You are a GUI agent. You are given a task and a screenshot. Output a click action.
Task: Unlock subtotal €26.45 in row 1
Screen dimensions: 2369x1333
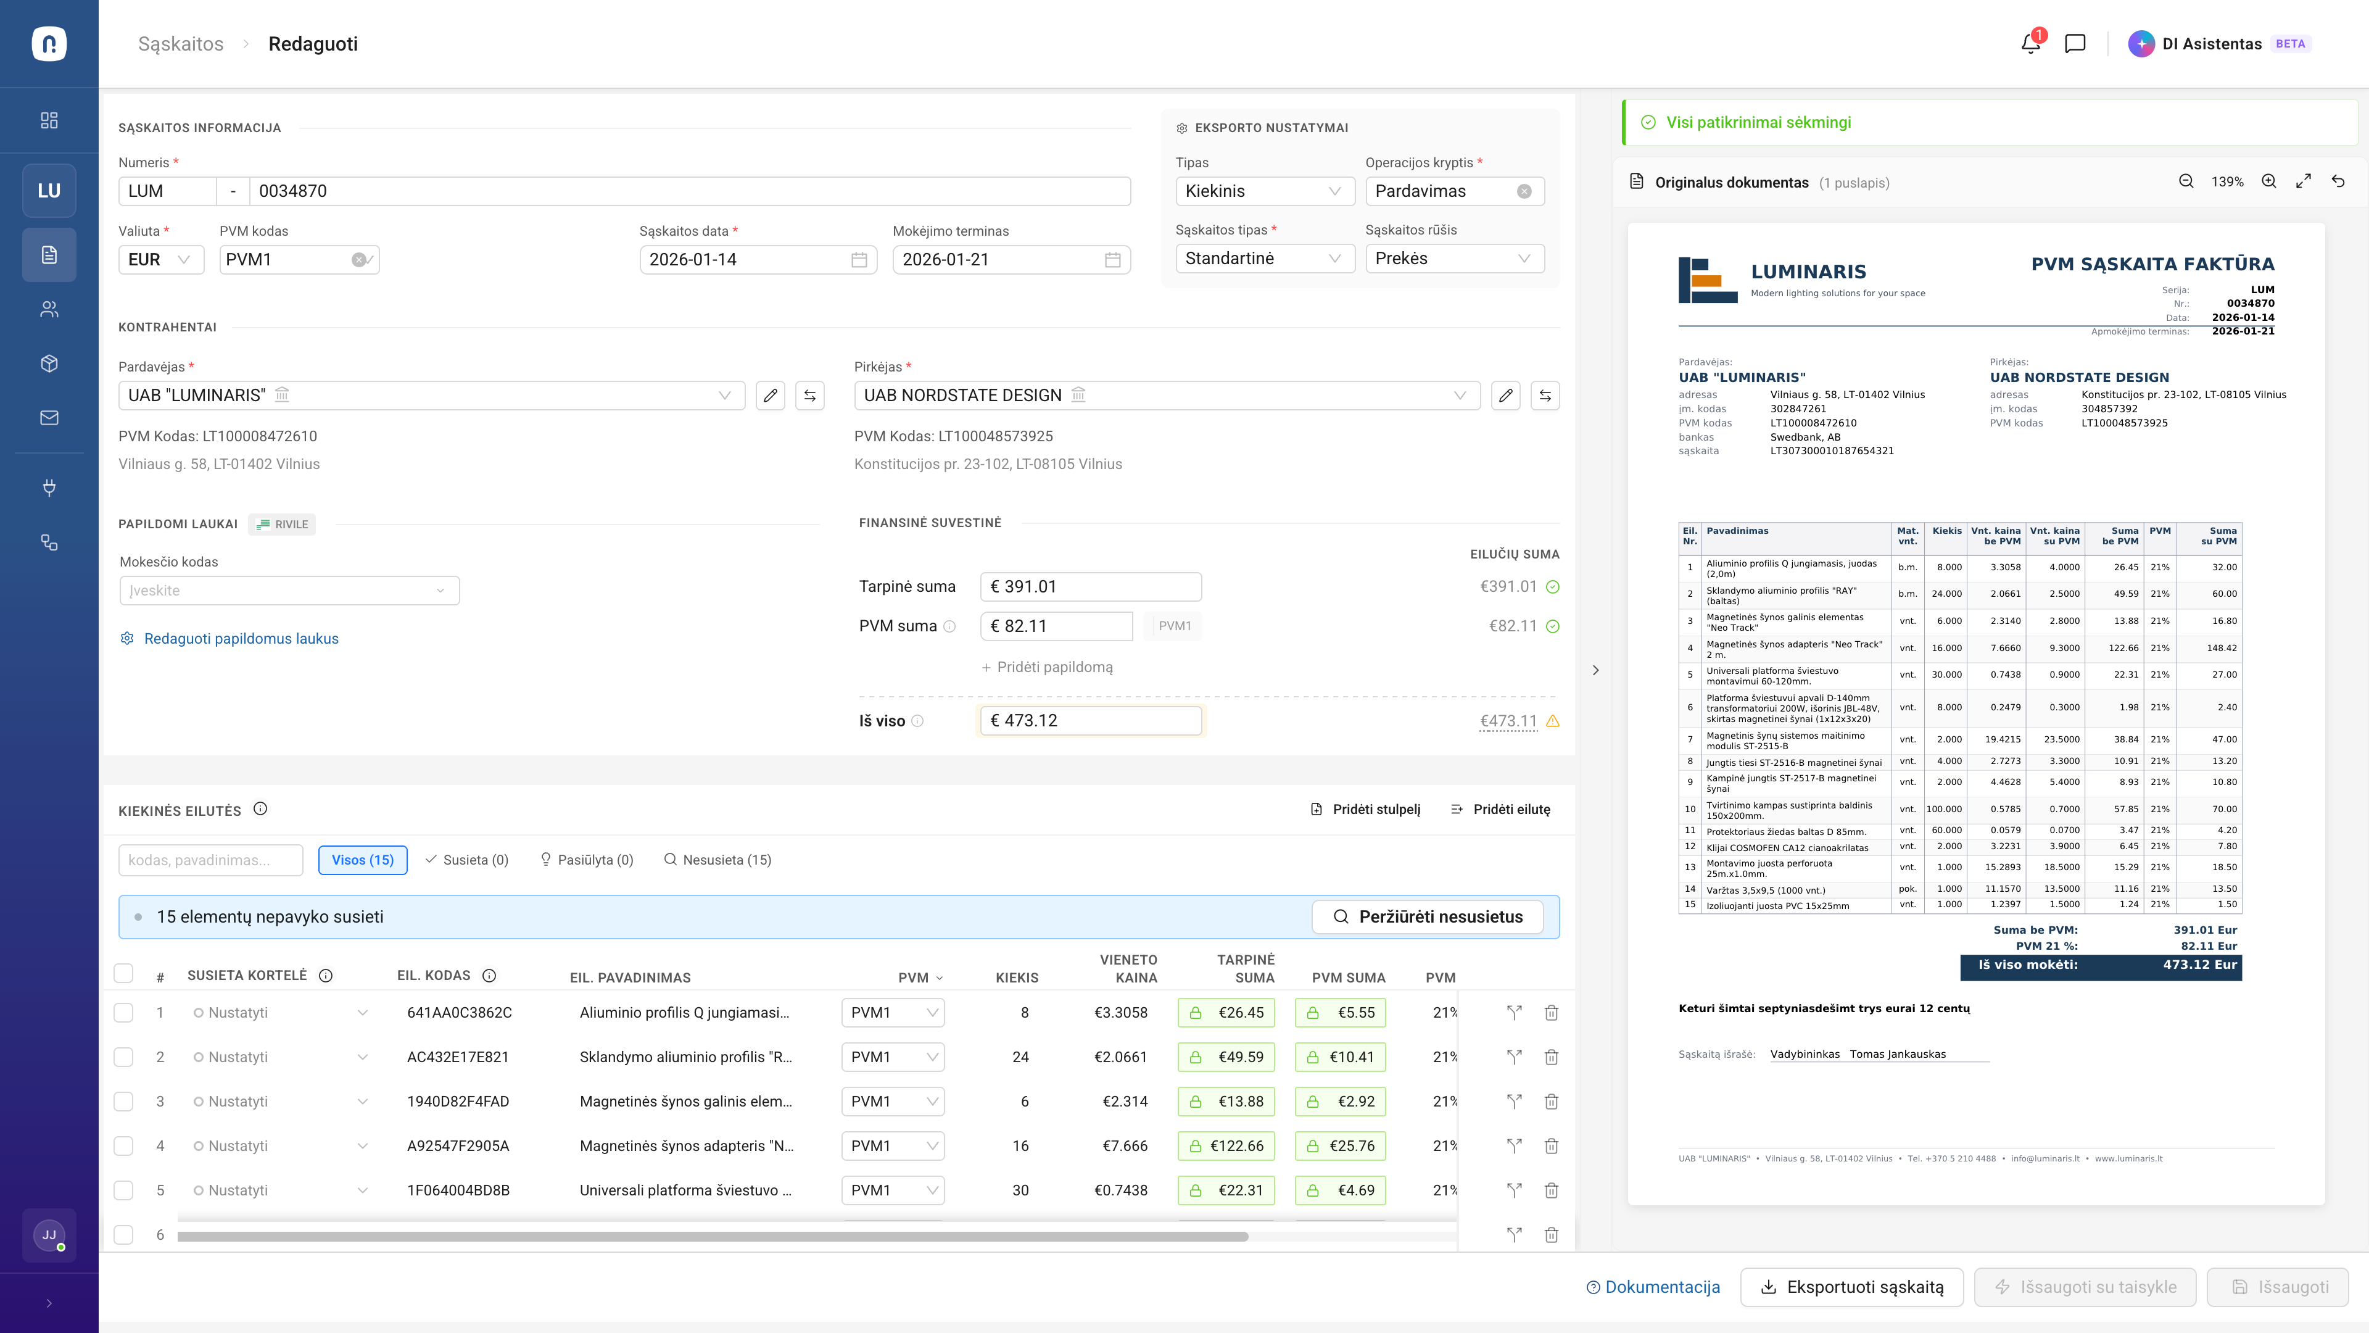coord(1196,1013)
